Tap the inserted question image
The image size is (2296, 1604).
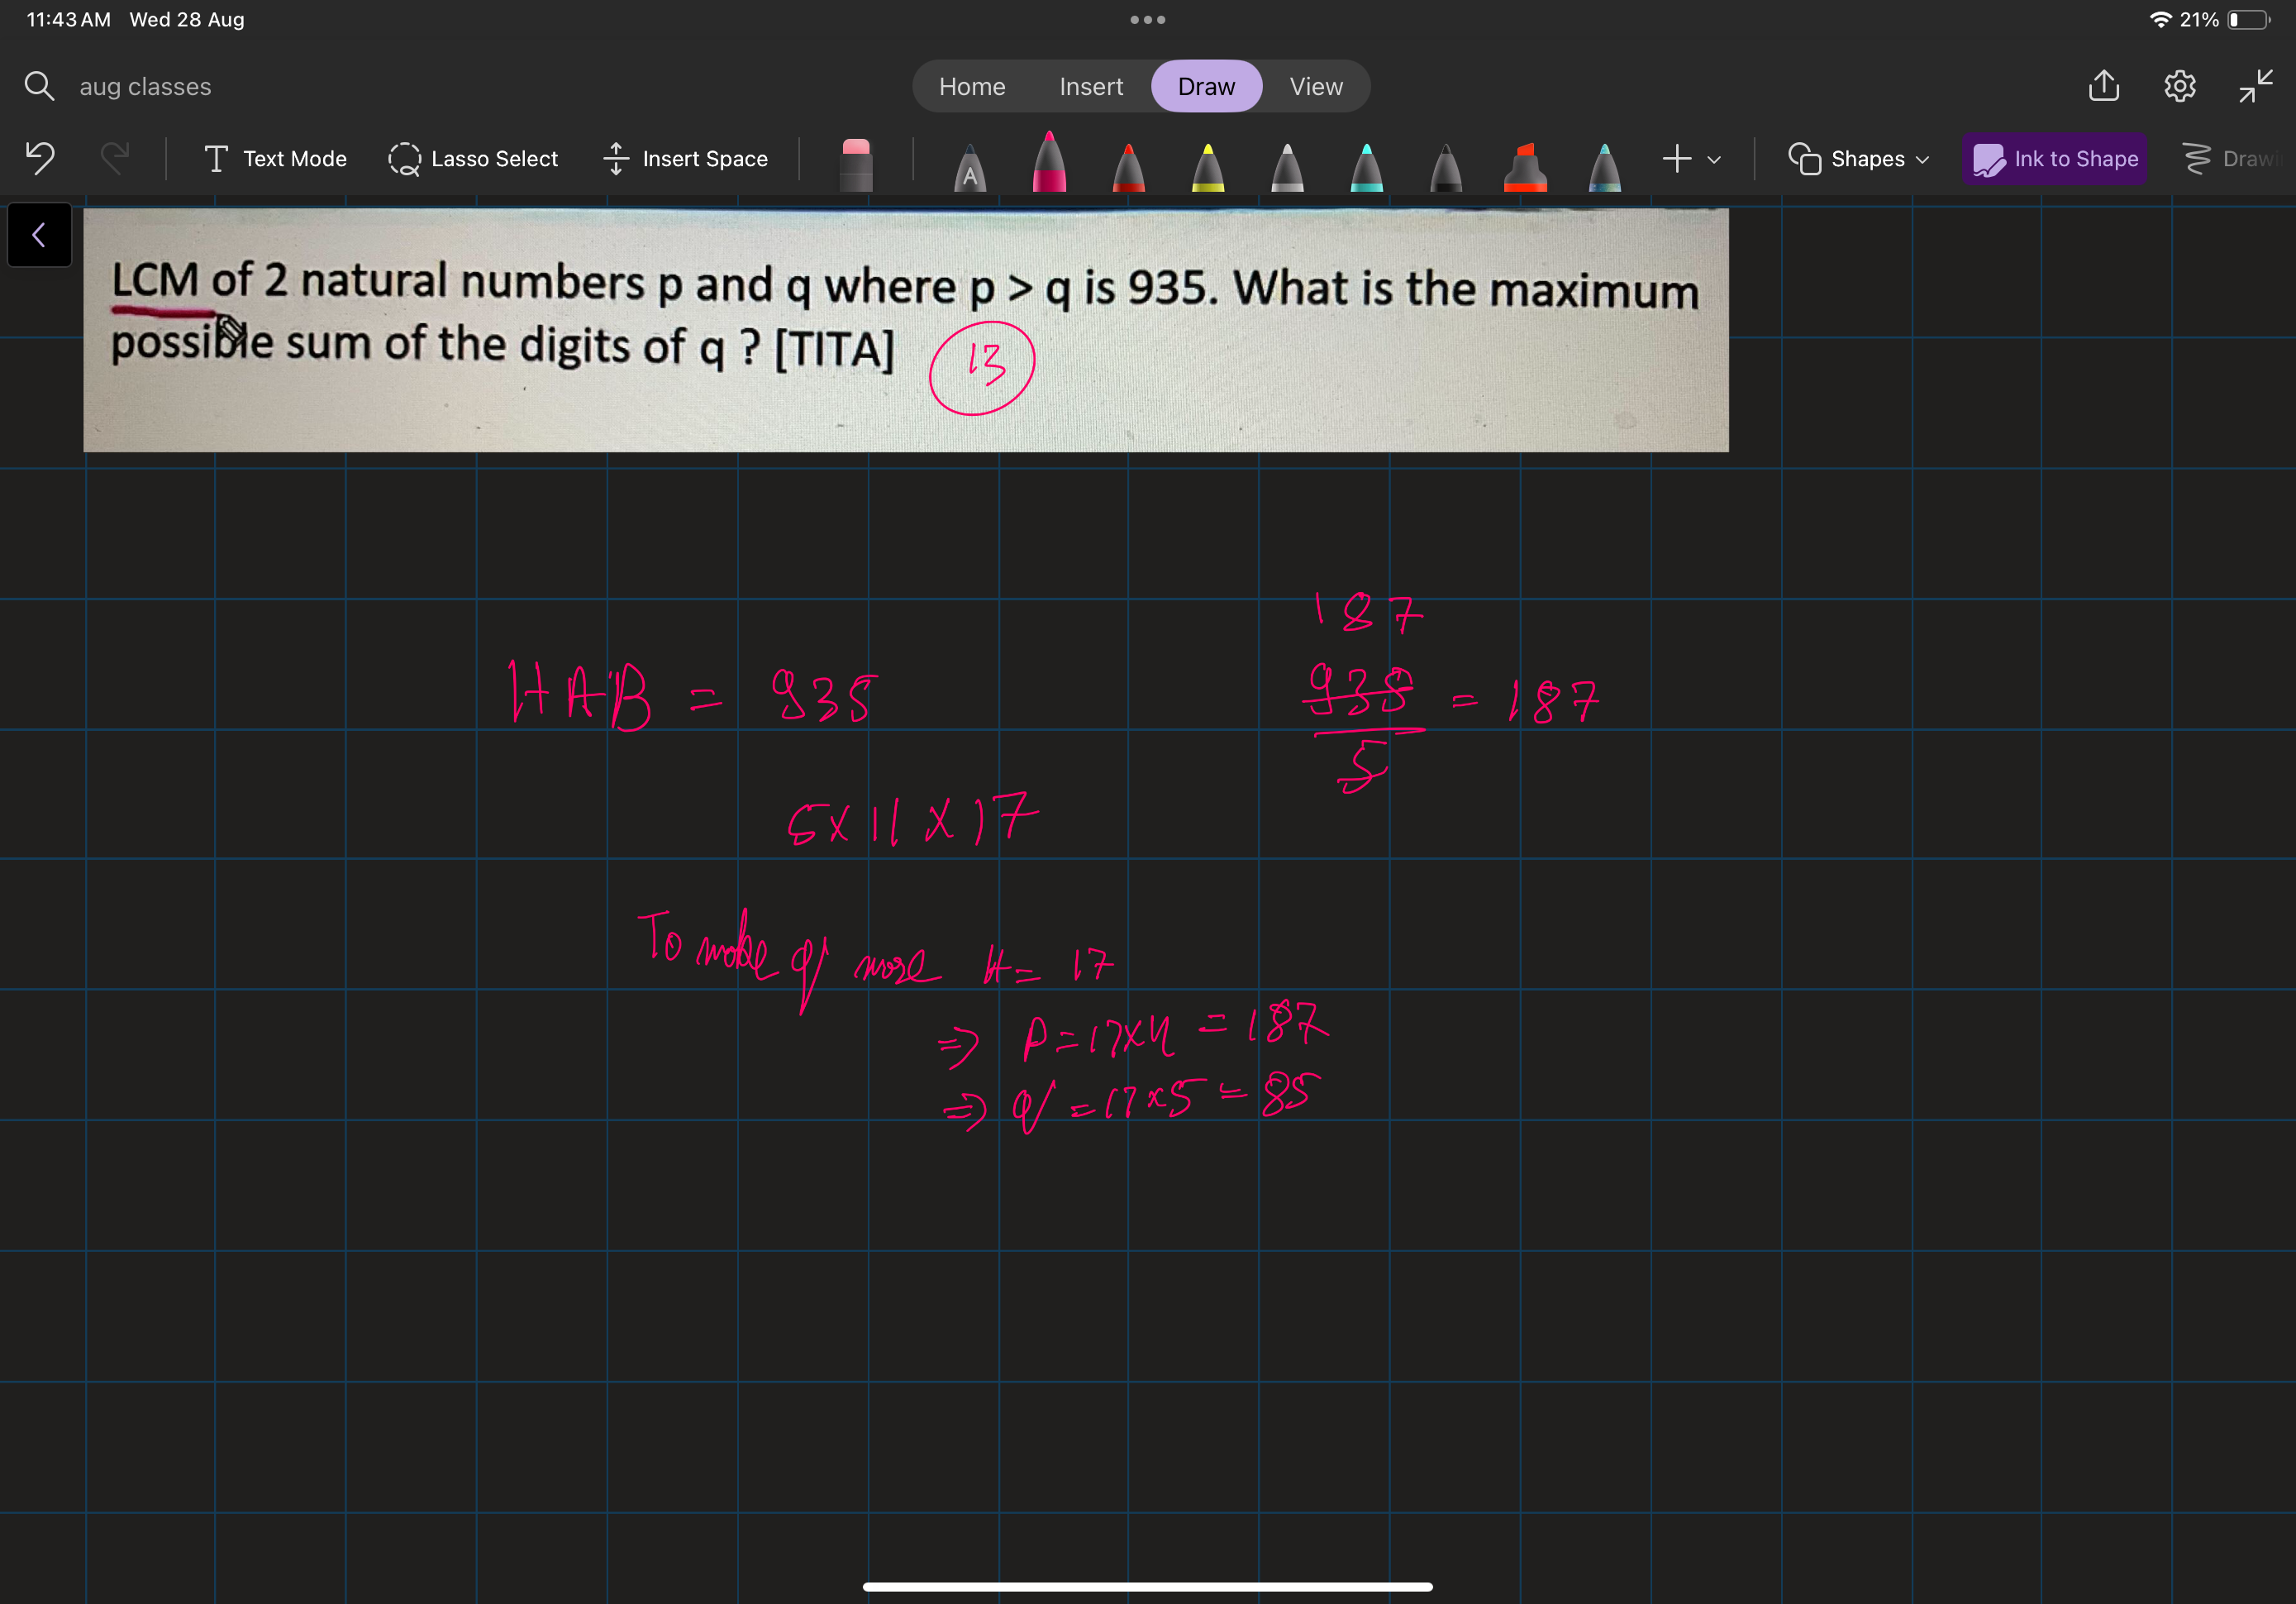pos(905,330)
